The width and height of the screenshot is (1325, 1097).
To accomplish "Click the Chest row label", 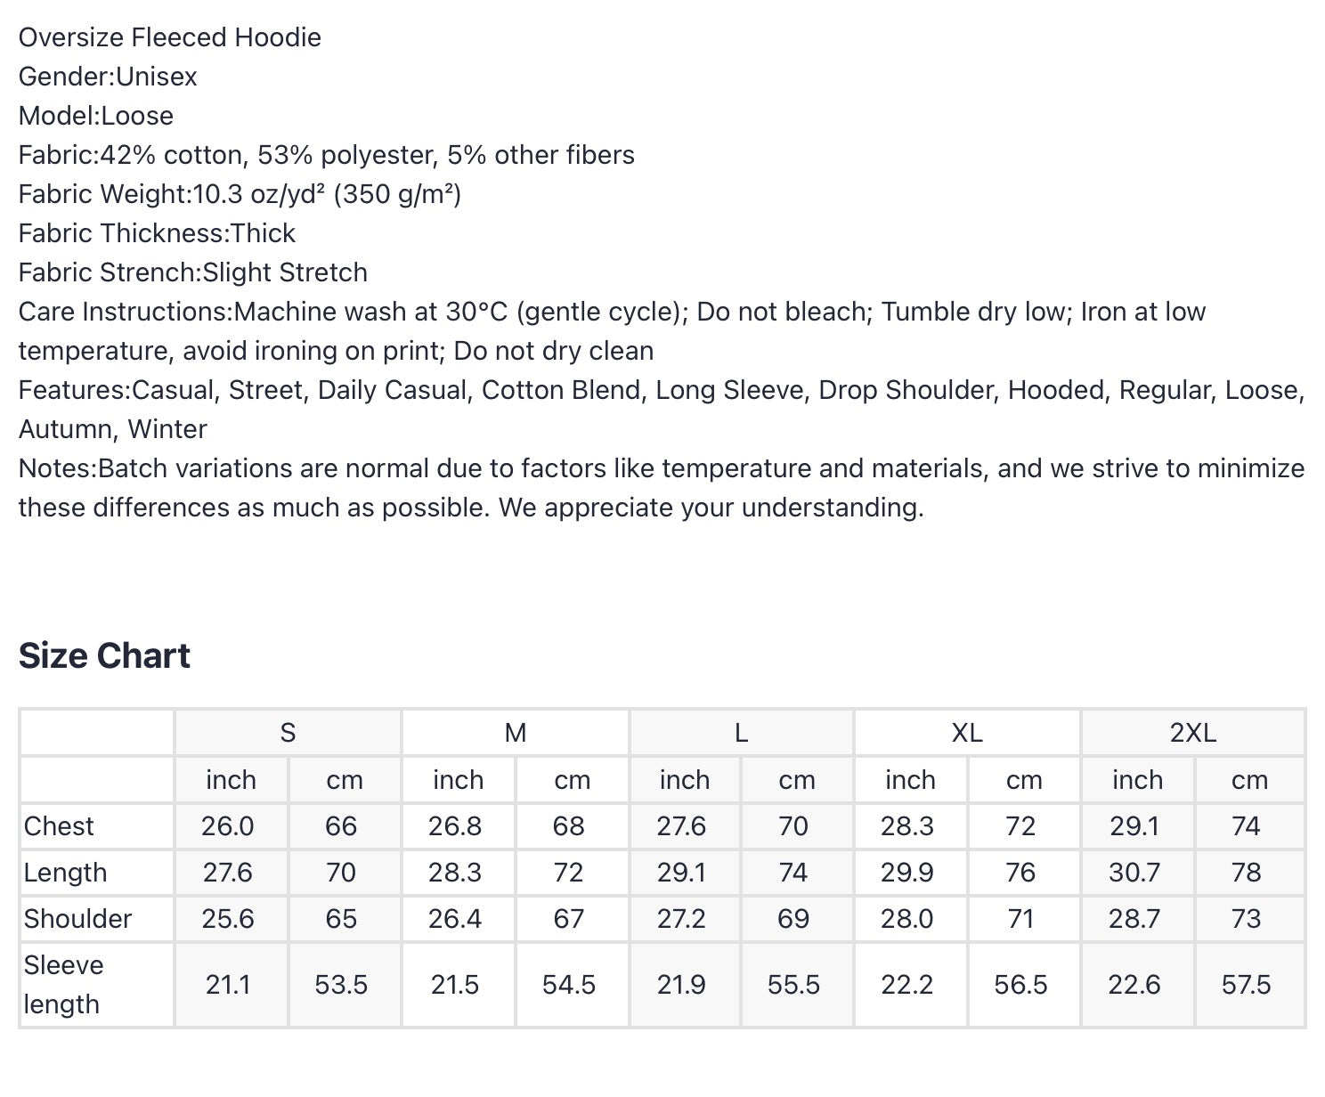I will (x=59, y=826).
